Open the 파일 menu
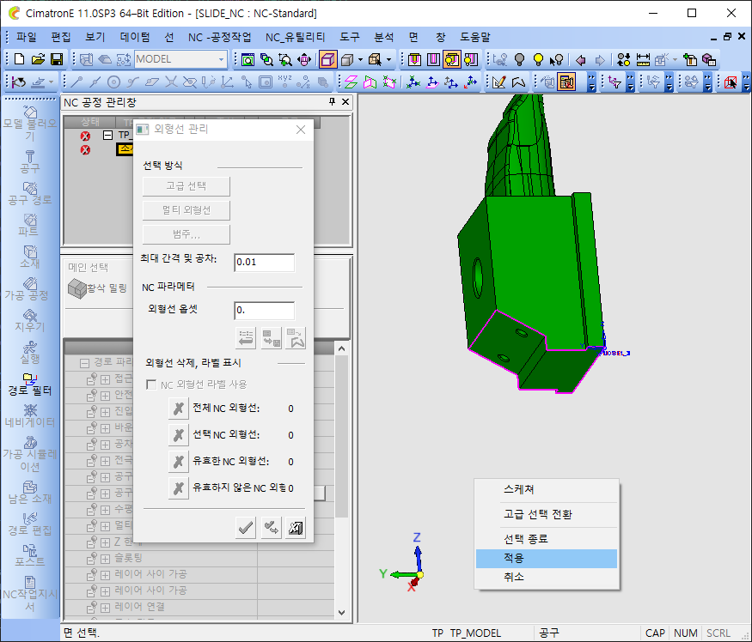Image resolution: width=752 pixels, height=642 pixels. 27,38
